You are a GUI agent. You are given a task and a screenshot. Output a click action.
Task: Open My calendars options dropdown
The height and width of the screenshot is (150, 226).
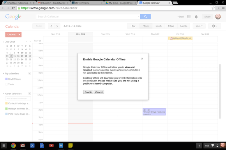pos(30,73)
